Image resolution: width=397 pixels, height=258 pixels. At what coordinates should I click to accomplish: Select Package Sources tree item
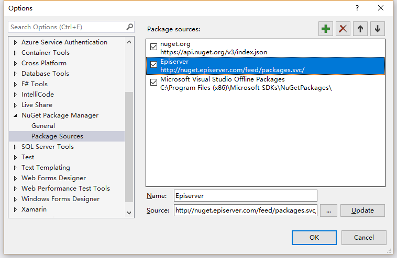click(57, 136)
